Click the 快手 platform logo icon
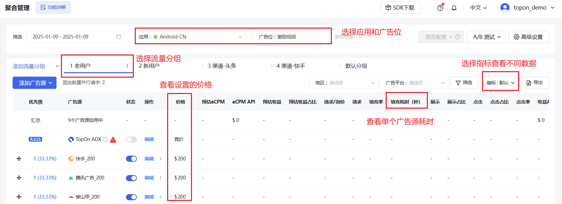The height and width of the screenshot is (204, 562). pos(71,159)
